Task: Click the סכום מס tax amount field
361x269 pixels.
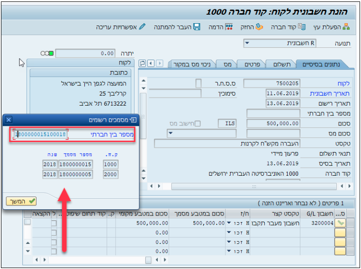Action: pyautogui.click(x=273, y=134)
